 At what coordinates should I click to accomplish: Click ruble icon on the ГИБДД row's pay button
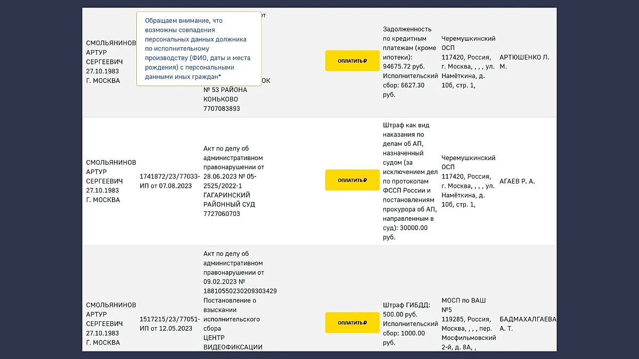(x=365, y=323)
